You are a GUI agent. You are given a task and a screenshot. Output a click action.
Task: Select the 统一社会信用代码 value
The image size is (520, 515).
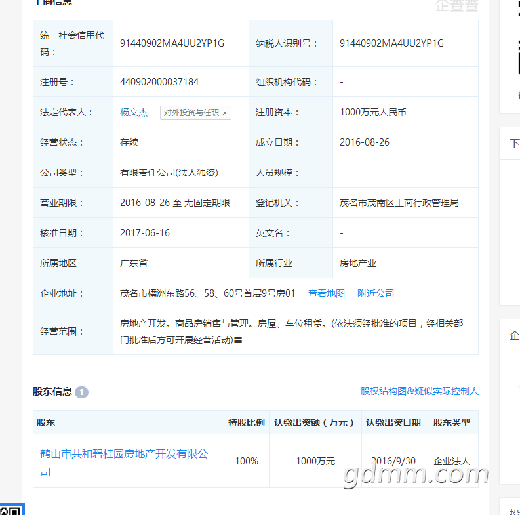pos(172,43)
